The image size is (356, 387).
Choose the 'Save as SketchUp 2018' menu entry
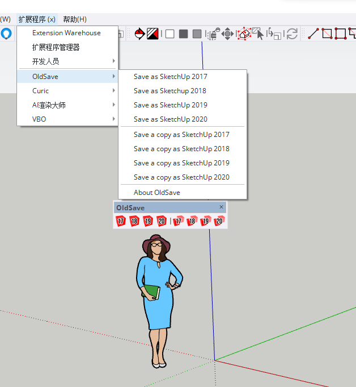point(170,91)
